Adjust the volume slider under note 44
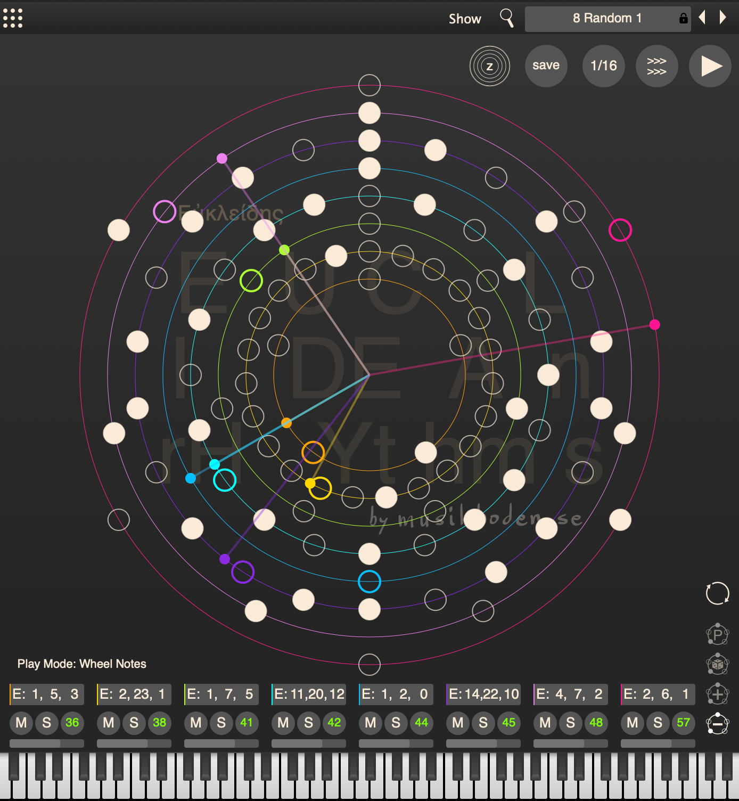Image resolution: width=739 pixels, height=801 pixels. pos(396,743)
